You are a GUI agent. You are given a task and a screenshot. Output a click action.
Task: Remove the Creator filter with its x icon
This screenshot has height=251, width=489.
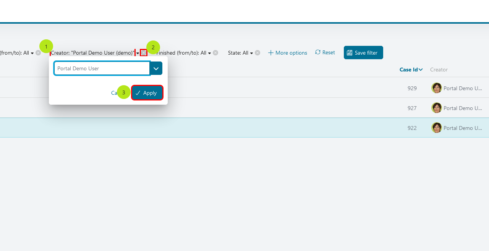pos(144,53)
